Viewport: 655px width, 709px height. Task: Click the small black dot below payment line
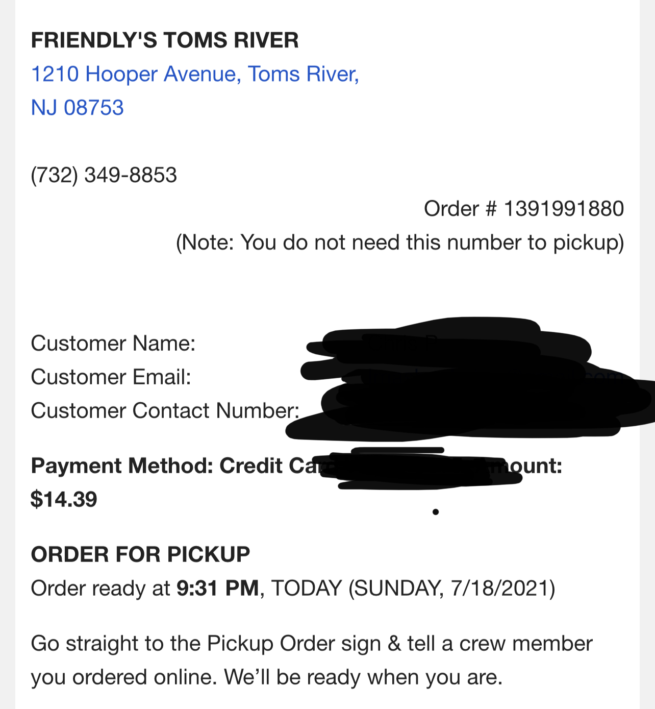[x=436, y=511]
